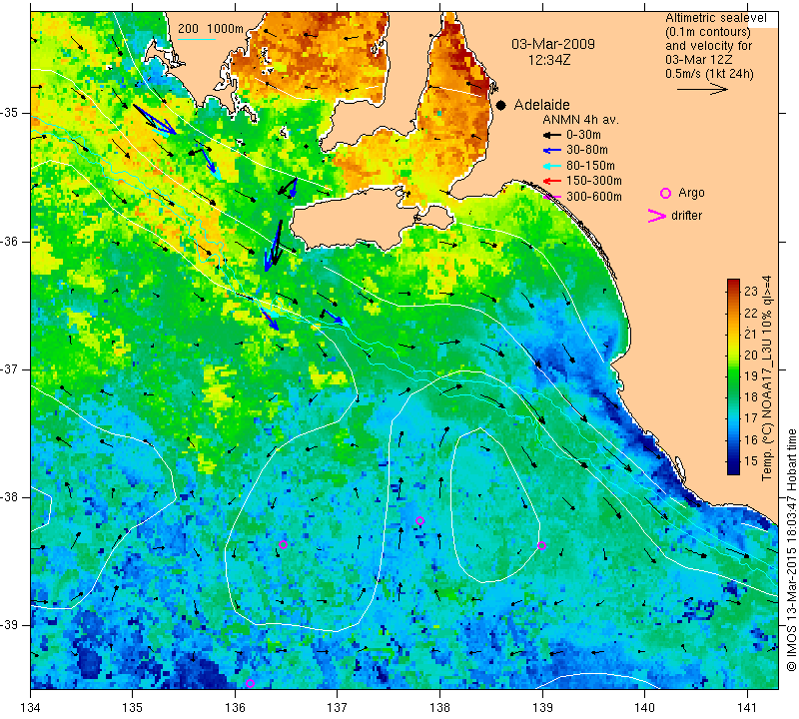Click the IMOS copyright timestamp text
The image size is (799, 719).
[x=791, y=550]
